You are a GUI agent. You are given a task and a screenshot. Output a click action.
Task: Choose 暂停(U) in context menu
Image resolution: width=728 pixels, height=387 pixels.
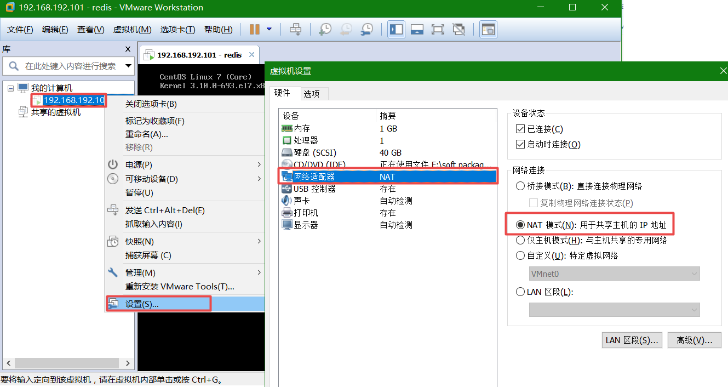click(x=185, y=193)
